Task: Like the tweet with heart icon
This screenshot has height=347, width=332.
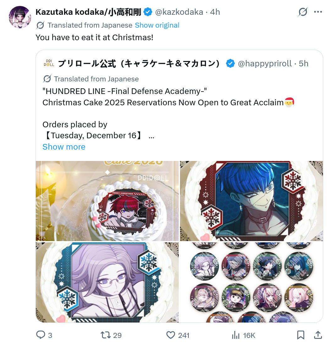Action: click(x=171, y=335)
